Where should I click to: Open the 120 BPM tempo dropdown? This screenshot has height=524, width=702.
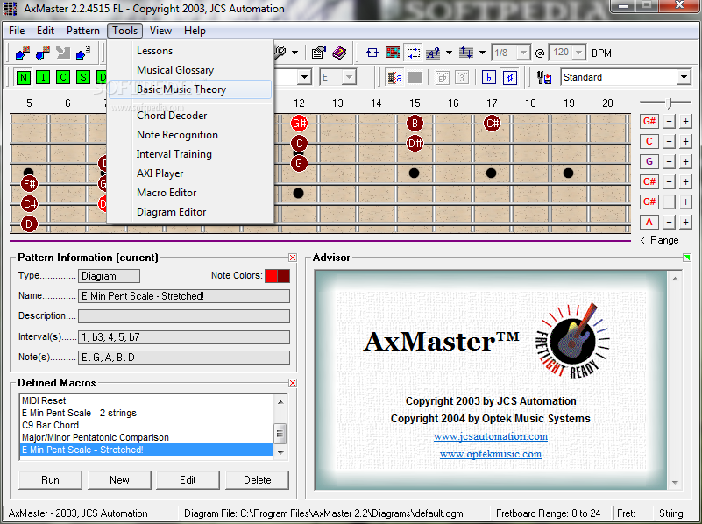[x=579, y=53]
